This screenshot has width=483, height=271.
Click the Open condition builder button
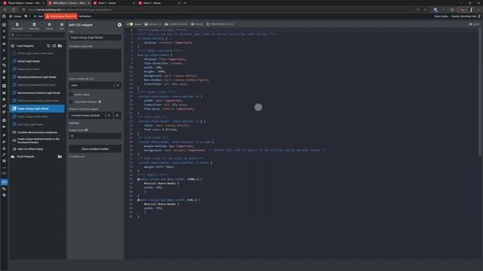click(x=95, y=149)
